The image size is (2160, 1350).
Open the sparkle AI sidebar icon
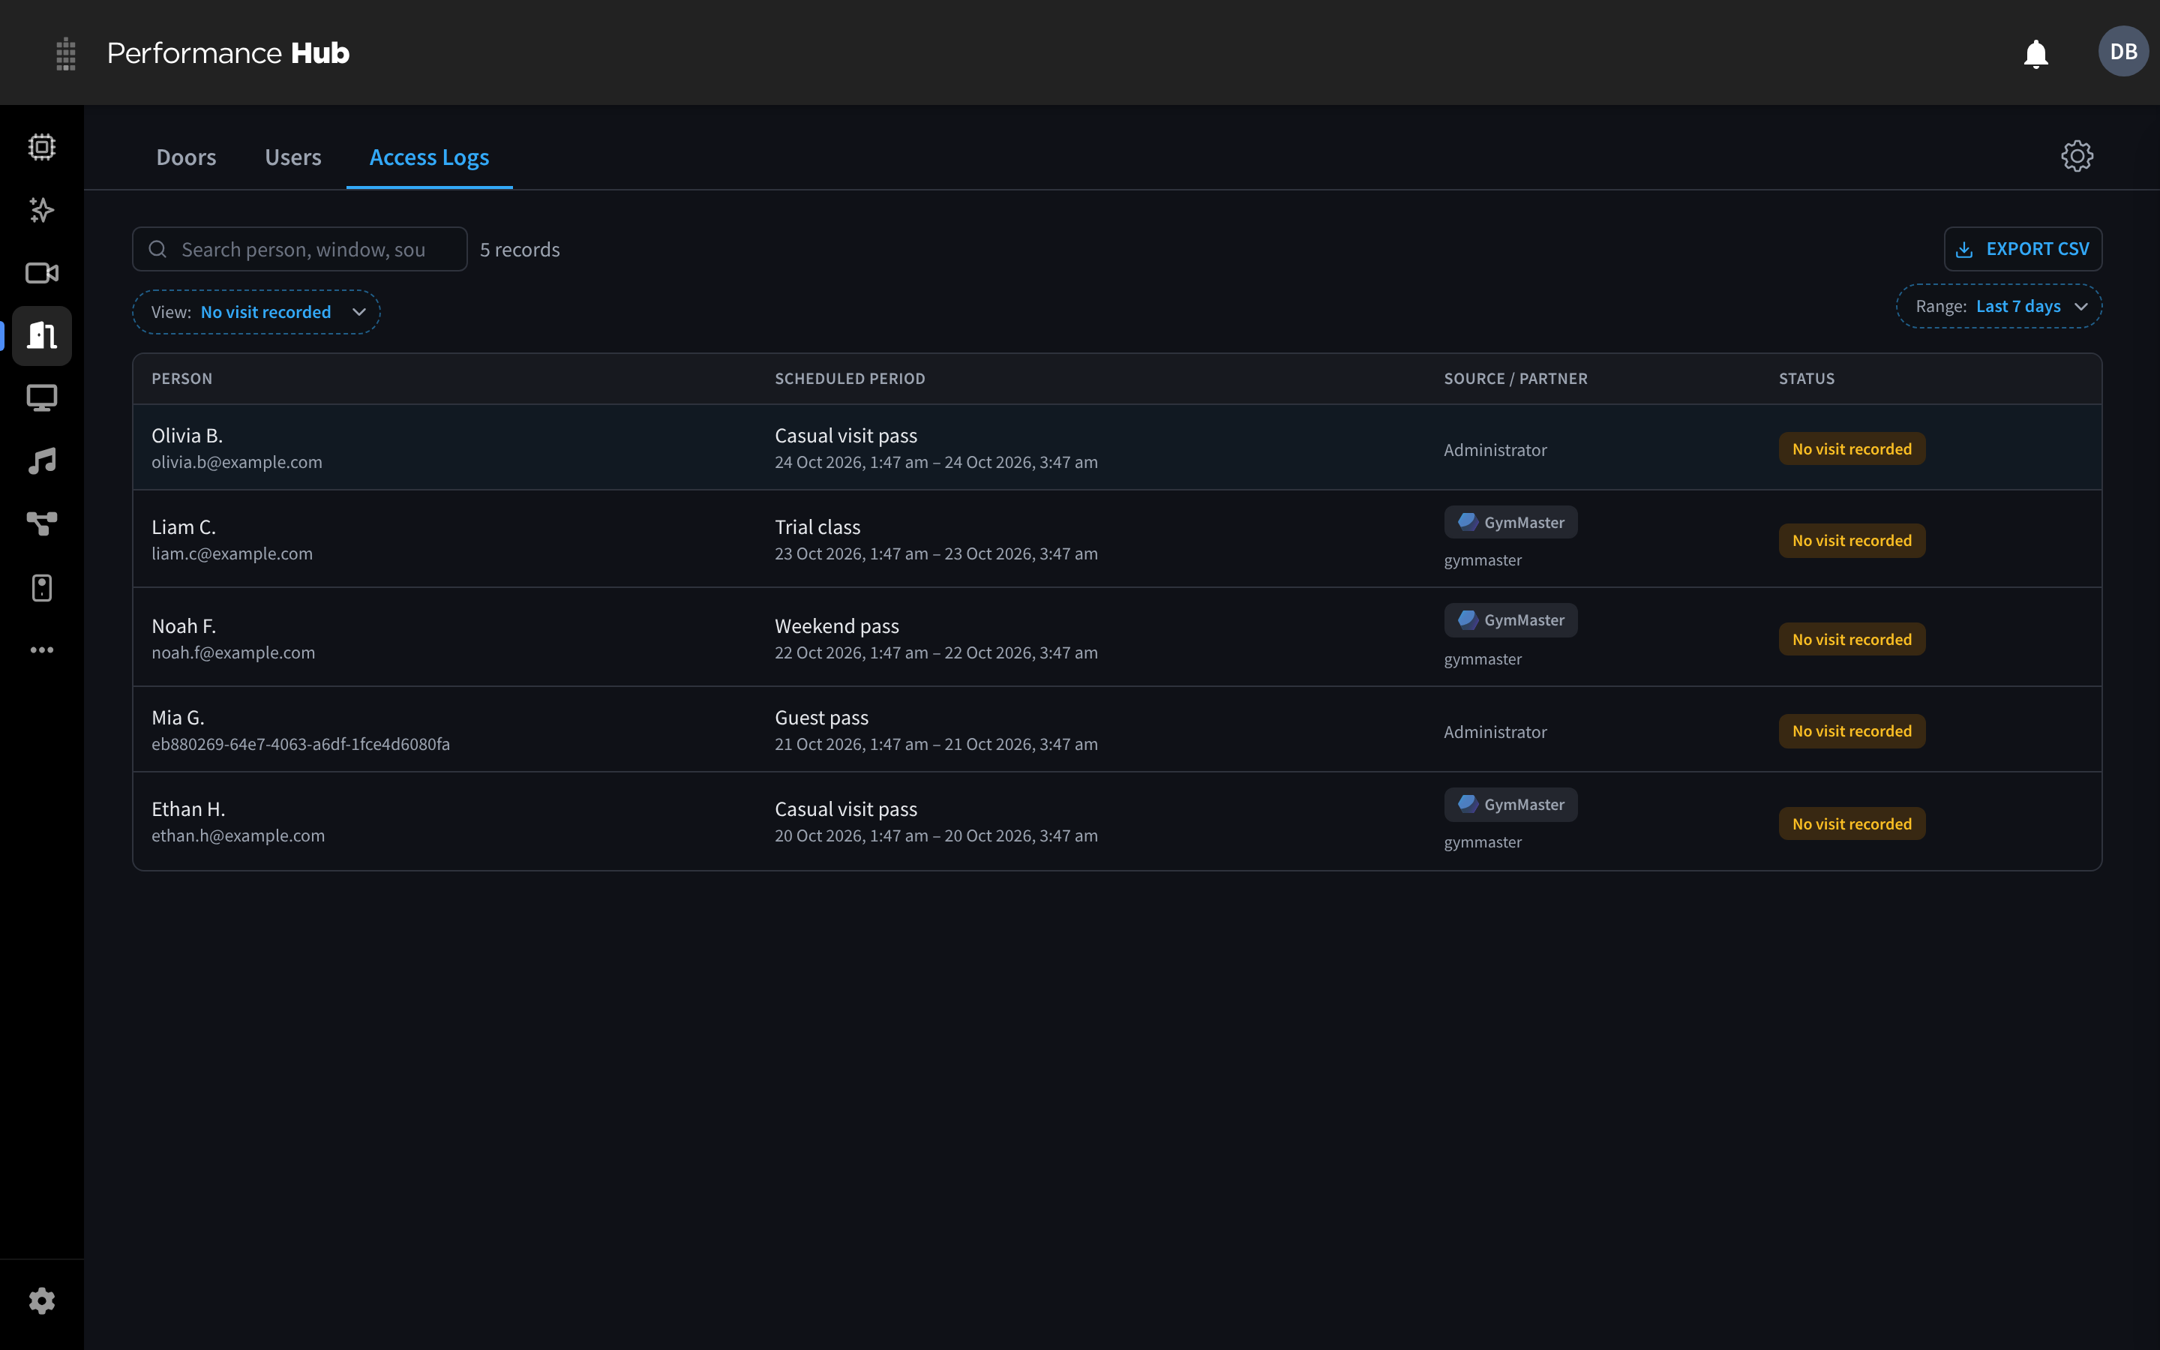(x=42, y=211)
